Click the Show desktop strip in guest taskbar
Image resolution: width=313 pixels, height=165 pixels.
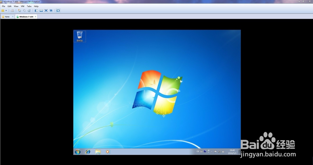239,152
